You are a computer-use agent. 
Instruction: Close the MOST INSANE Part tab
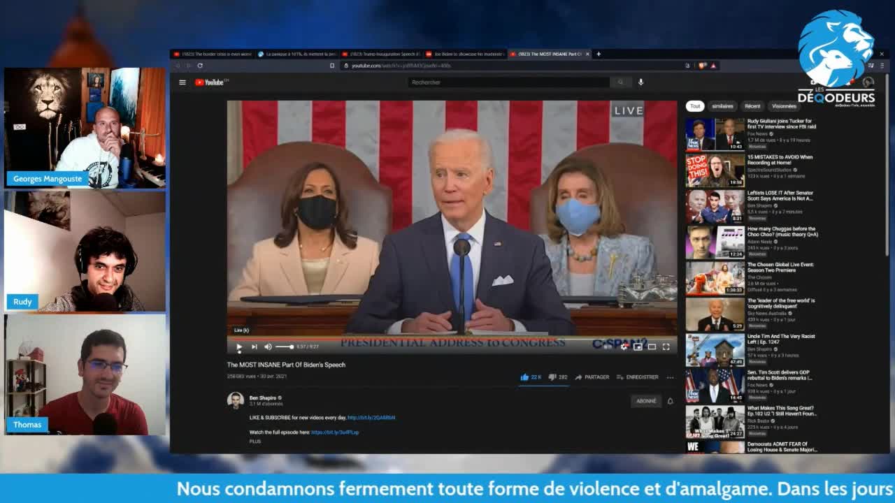point(587,54)
